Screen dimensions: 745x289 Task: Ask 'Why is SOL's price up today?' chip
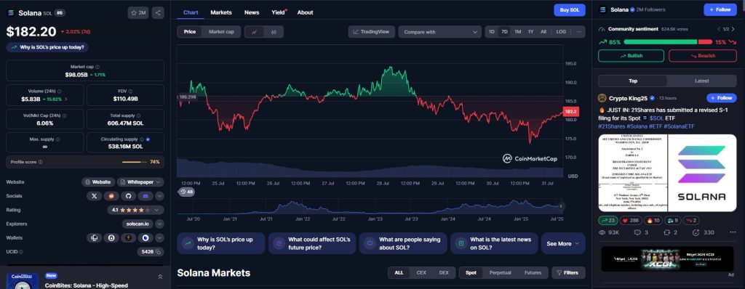[47, 47]
